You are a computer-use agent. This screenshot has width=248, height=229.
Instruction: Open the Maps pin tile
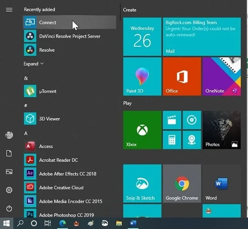click(x=192, y=140)
